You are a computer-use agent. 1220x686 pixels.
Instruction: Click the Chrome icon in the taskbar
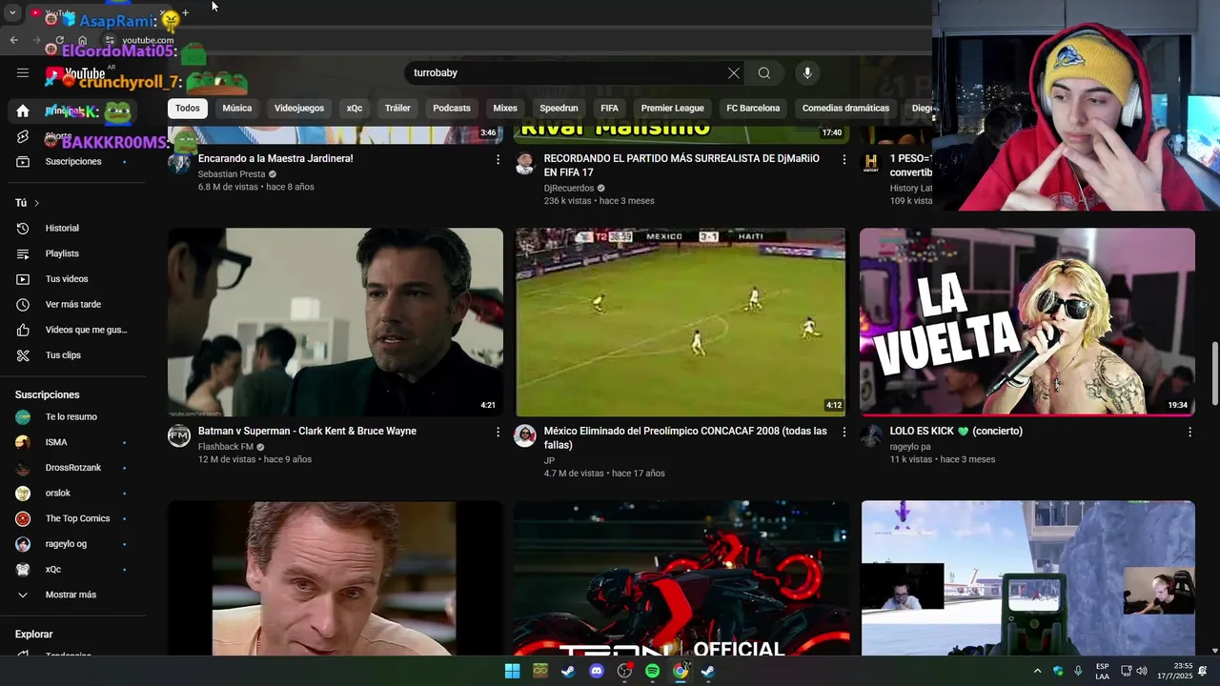(x=681, y=671)
